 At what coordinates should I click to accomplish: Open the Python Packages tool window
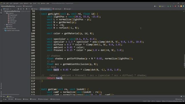[43, 99]
